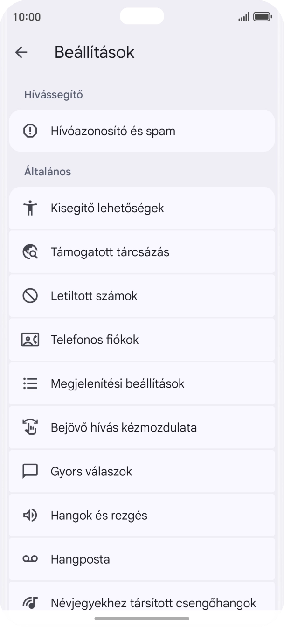The image size is (284, 627).
Task: Click the Hívóazonosító és spam warning icon
Action: (30, 131)
